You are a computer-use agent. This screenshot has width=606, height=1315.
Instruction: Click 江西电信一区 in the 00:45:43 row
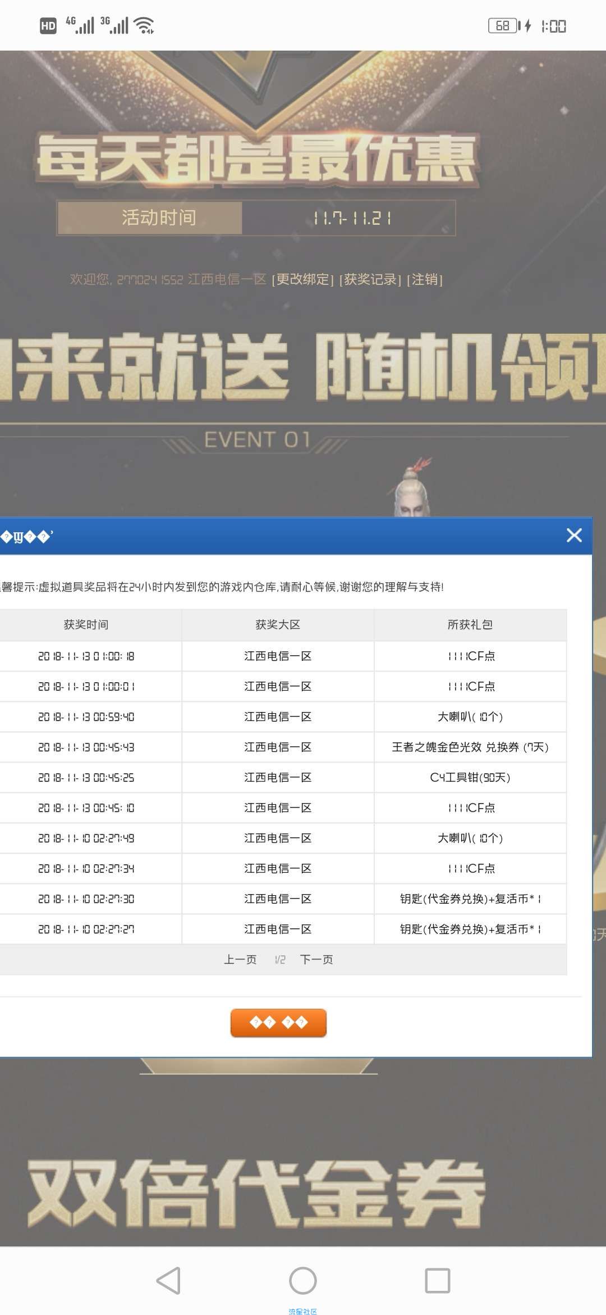tap(278, 747)
